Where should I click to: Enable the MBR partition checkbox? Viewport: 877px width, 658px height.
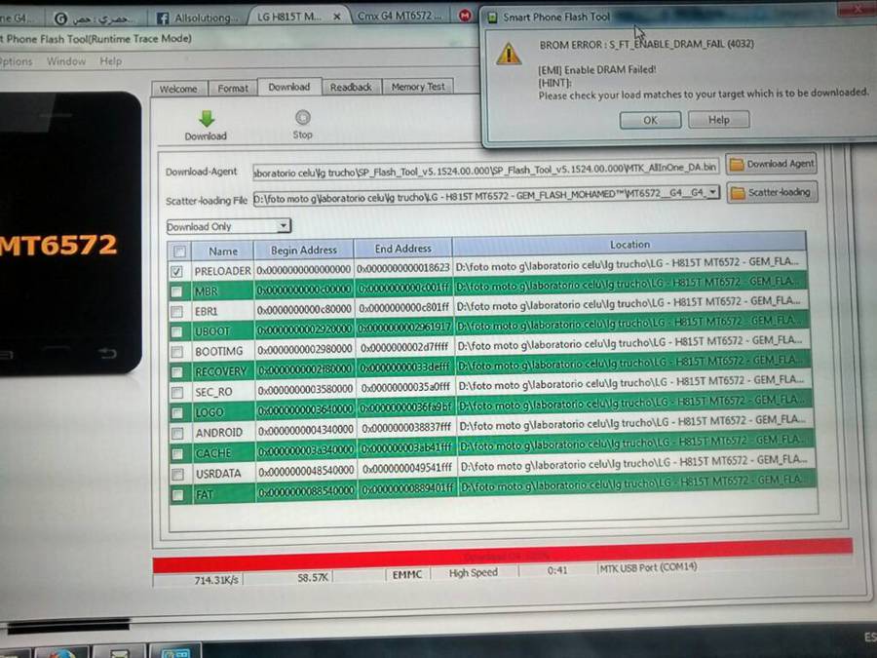pos(176,291)
